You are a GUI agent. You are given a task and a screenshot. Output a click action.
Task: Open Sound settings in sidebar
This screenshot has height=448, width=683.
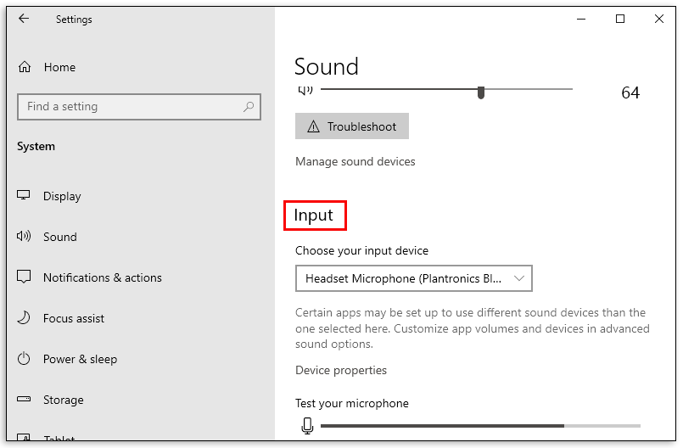(60, 237)
